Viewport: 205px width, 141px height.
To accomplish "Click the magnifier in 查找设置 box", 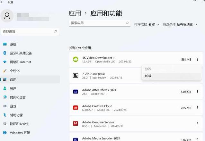I will pyautogui.click(x=56, y=31).
